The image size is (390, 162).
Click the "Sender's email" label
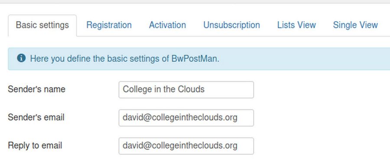(36, 117)
